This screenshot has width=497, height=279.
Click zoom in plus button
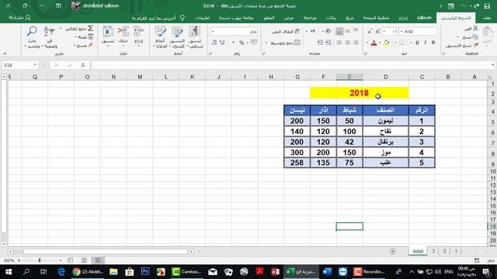click(x=19, y=260)
